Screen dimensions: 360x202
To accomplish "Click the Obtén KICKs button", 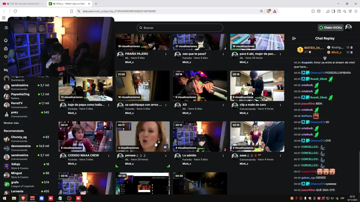I will [330, 27].
